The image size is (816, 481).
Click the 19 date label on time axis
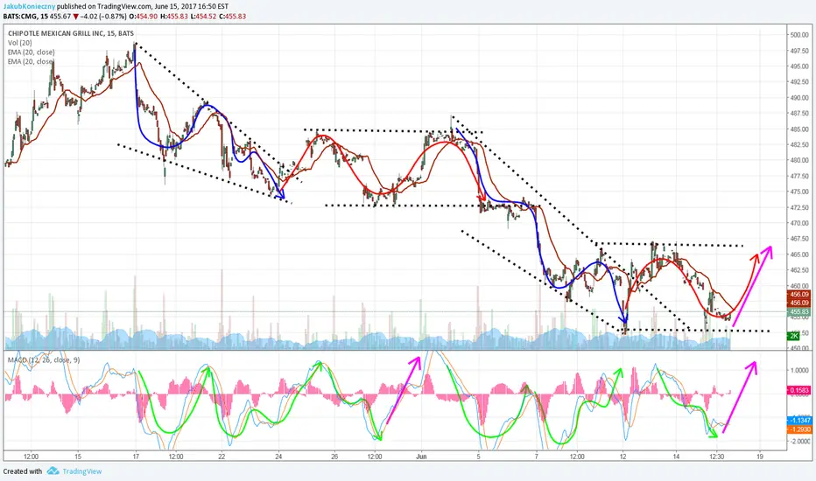(x=760, y=457)
